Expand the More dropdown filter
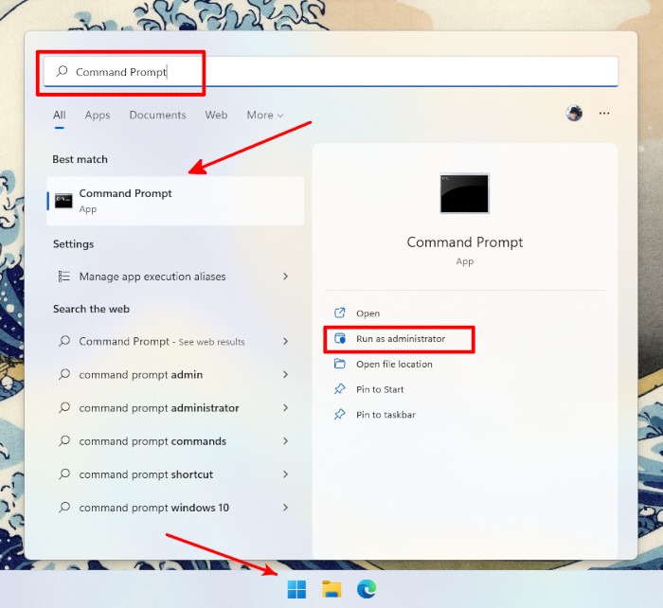The height and width of the screenshot is (608, 663). (x=264, y=115)
